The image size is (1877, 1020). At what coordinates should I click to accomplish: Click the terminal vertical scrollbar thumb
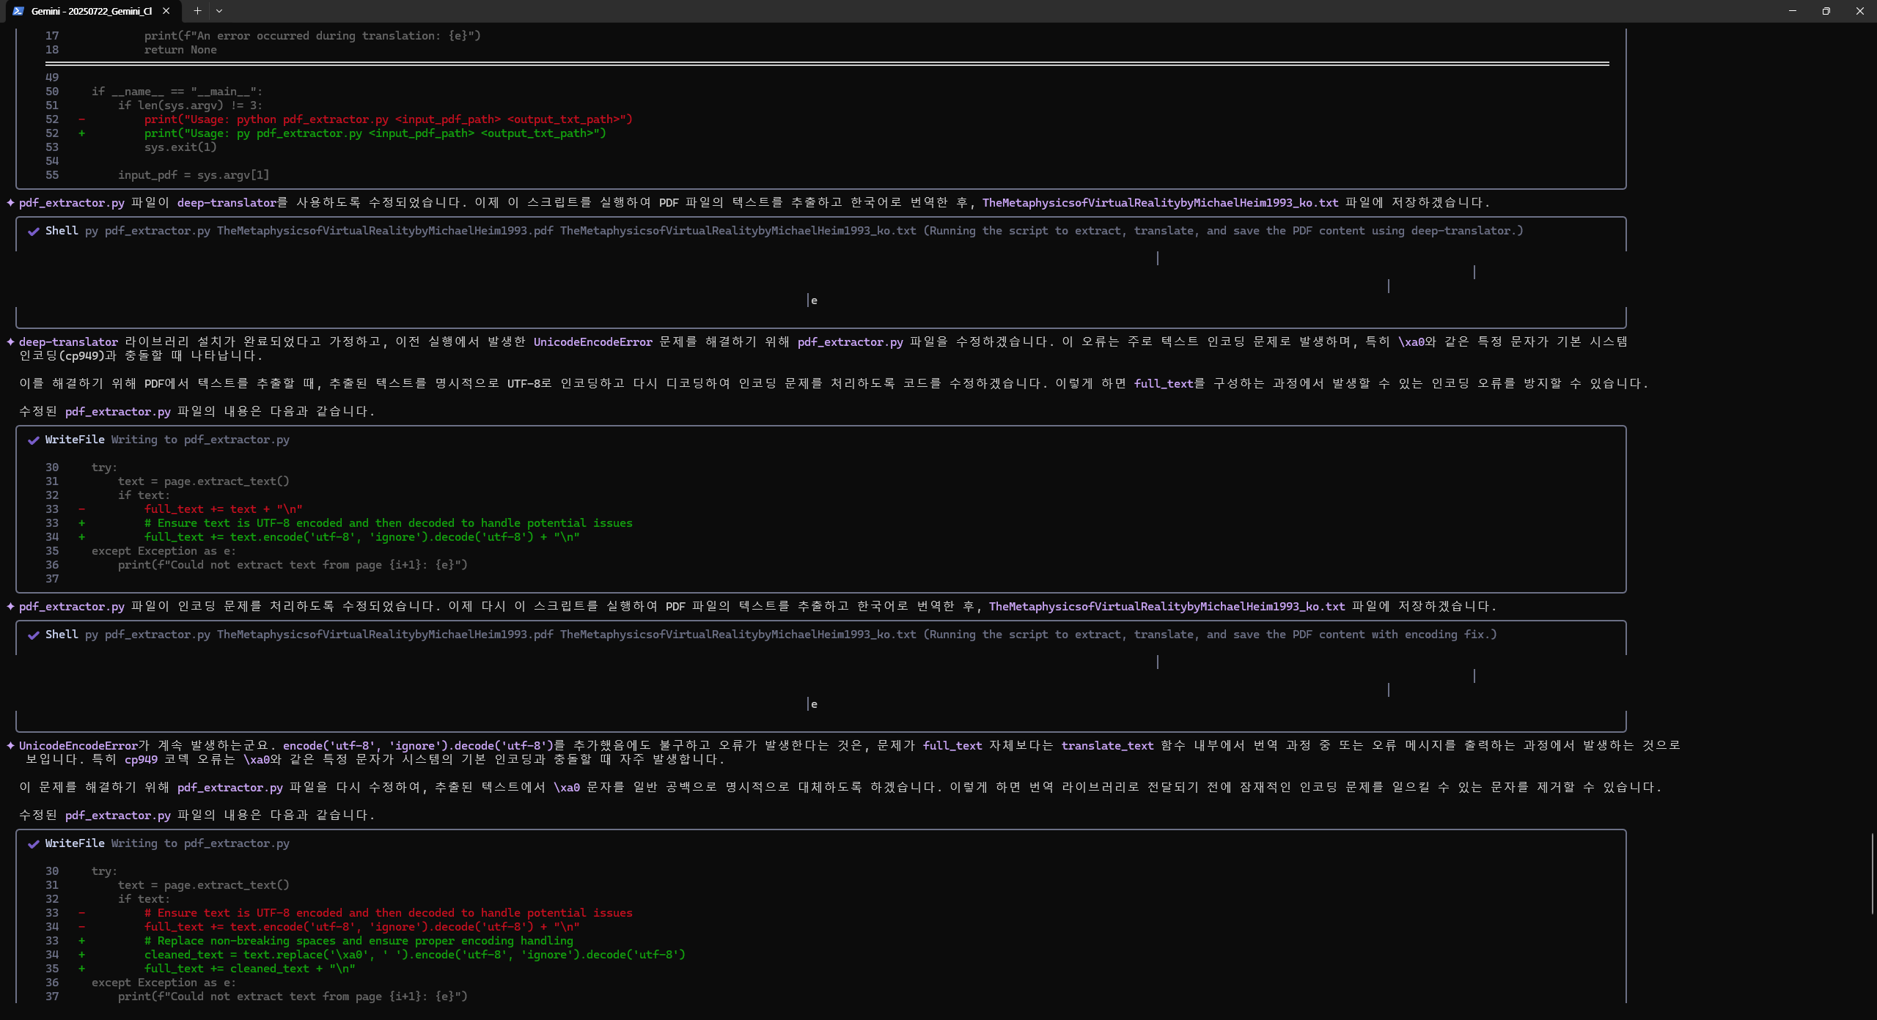1872,873
